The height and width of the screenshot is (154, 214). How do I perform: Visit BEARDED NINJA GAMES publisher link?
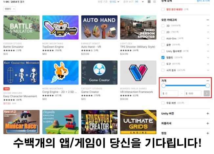pyautogui.click(x=133, y=88)
